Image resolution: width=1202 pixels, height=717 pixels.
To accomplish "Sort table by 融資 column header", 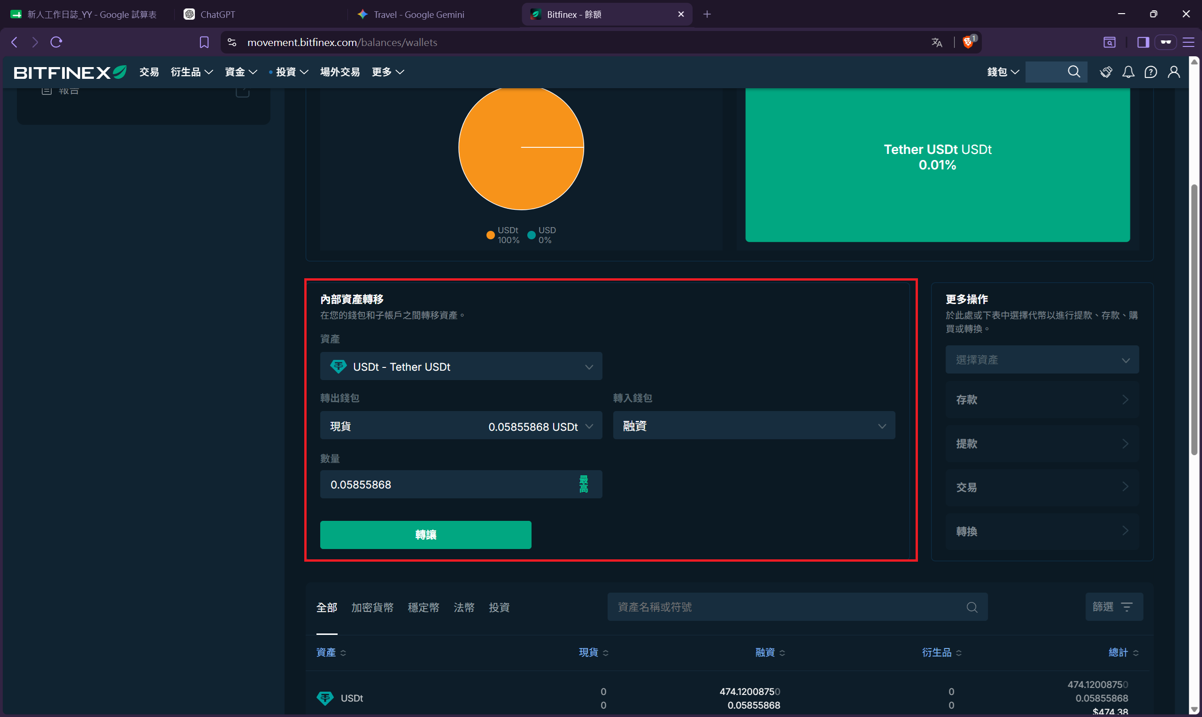I will [770, 652].
